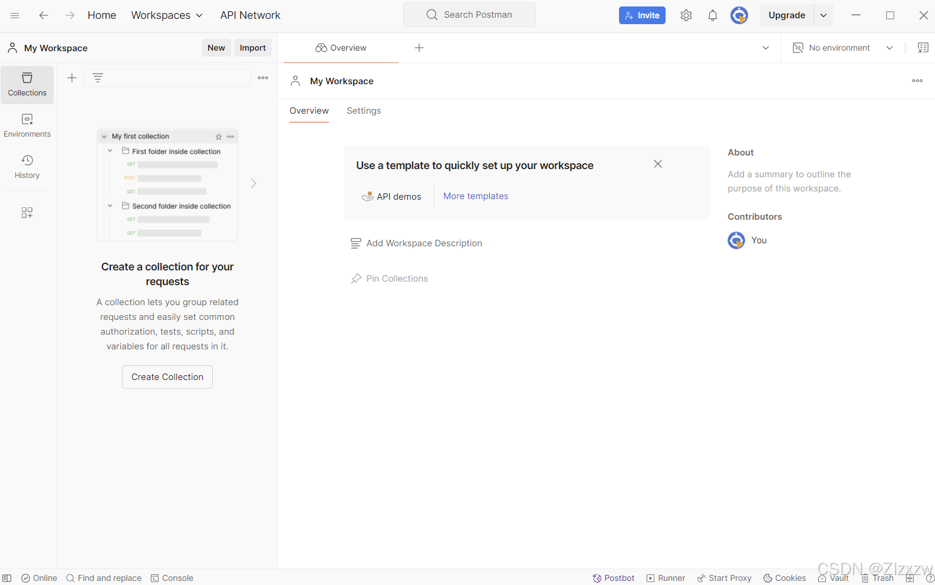This screenshot has width=935, height=585.
Task: Click the Invite button
Action: [642, 15]
